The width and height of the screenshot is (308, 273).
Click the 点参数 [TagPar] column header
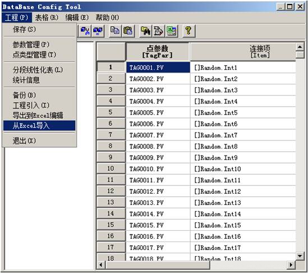coord(157,52)
